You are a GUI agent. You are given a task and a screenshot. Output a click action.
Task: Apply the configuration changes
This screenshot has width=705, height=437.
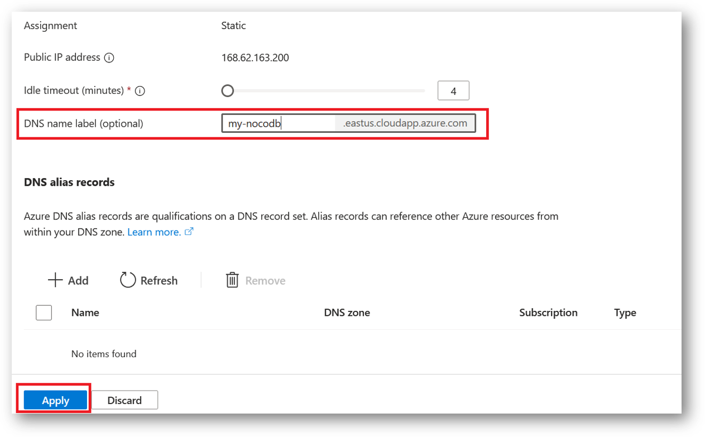click(55, 400)
